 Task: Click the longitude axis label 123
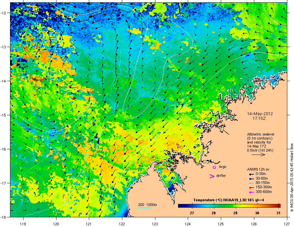155,224
